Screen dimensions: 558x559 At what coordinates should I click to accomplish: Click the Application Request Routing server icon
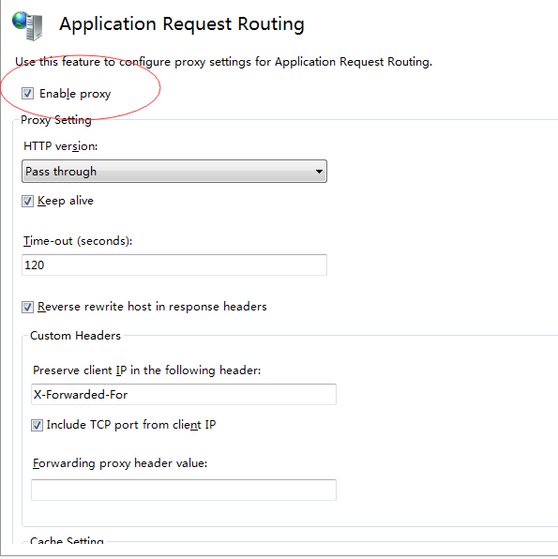pos(27,25)
